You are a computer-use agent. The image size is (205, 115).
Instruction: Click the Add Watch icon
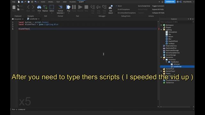point(111,7)
